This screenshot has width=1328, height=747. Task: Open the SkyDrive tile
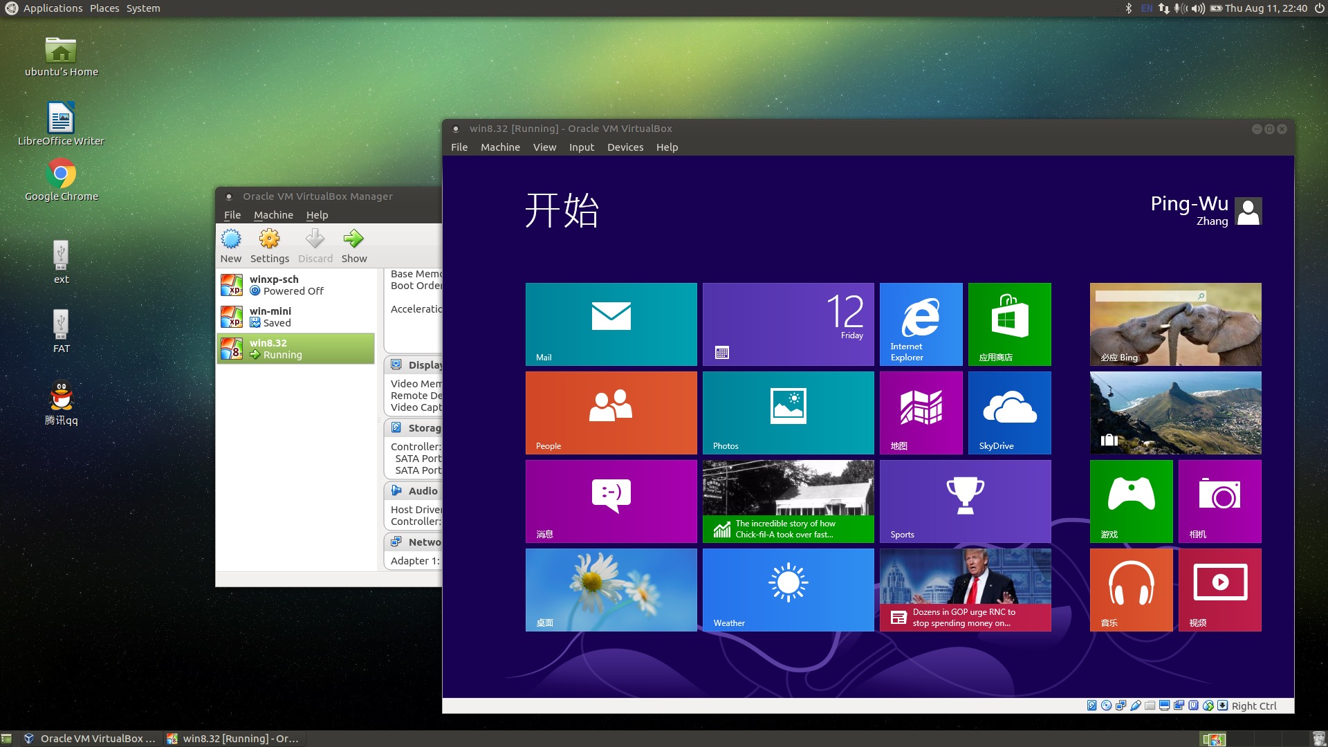[1009, 413]
